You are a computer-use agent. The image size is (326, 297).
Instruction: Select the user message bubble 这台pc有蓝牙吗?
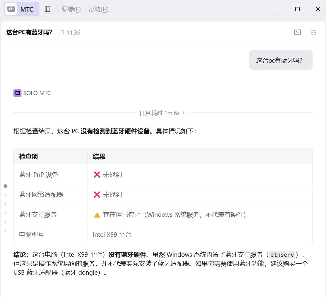tap(280, 60)
